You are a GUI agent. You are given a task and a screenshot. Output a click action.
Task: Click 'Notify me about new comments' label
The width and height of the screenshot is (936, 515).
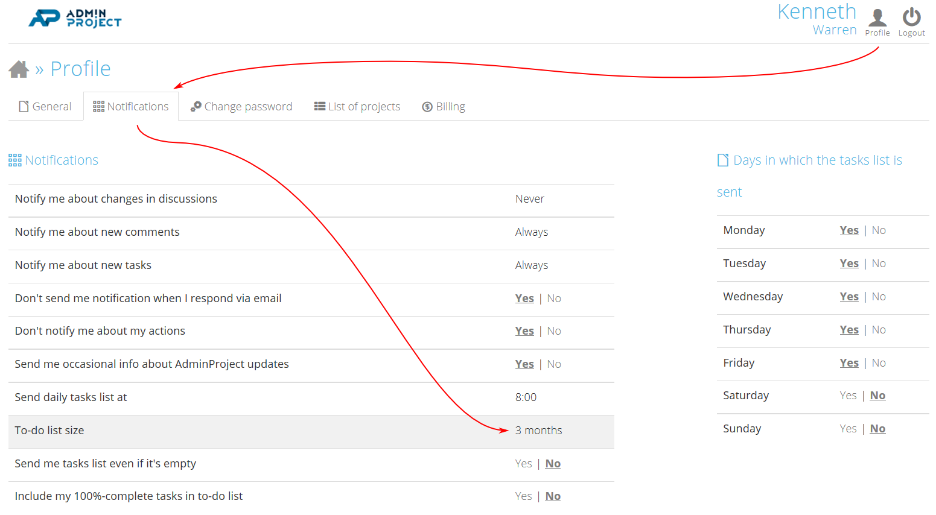(97, 232)
